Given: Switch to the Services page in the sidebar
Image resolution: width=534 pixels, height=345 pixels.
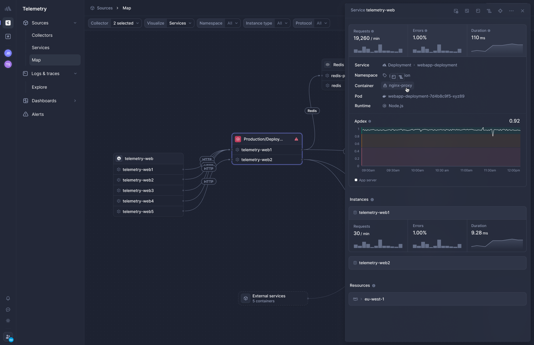Looking at the screenshot, I should (40, 48).
